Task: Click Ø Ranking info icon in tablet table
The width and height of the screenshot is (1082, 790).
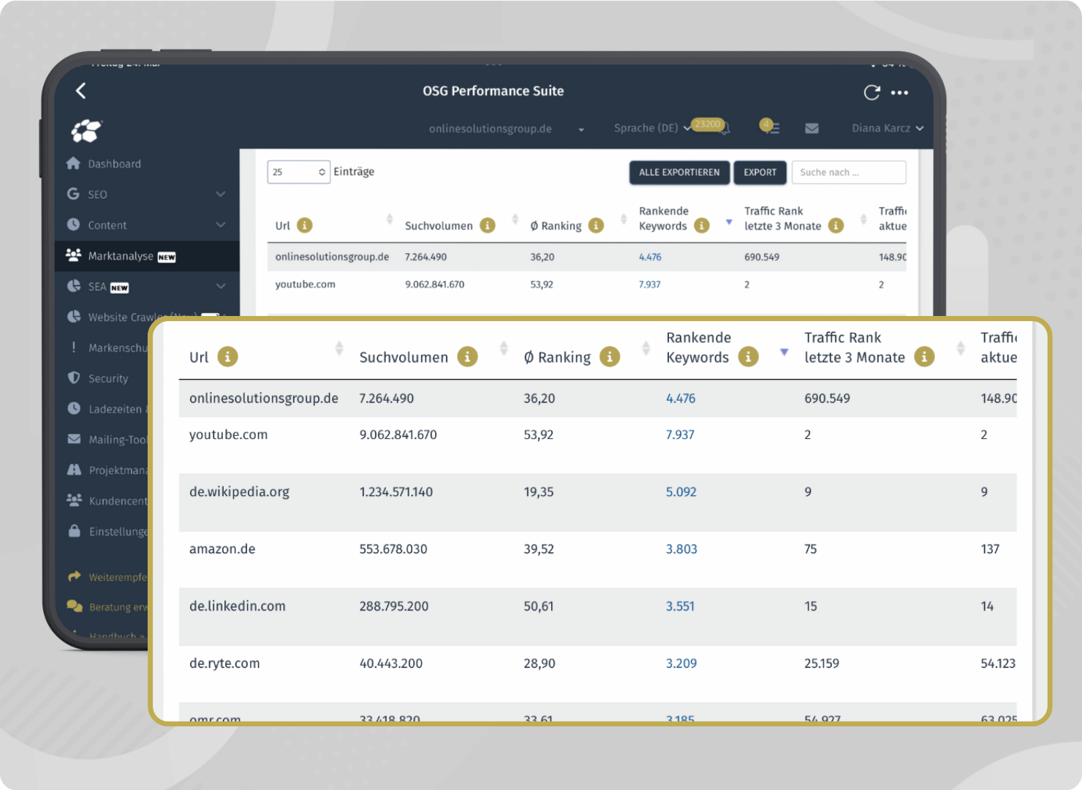Action: point(597,225)
